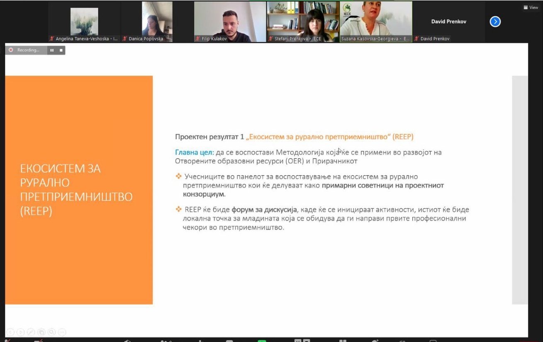Screen dimensions: 543x342
Task: Open see-all-slides icon
Action: point(41,332)
